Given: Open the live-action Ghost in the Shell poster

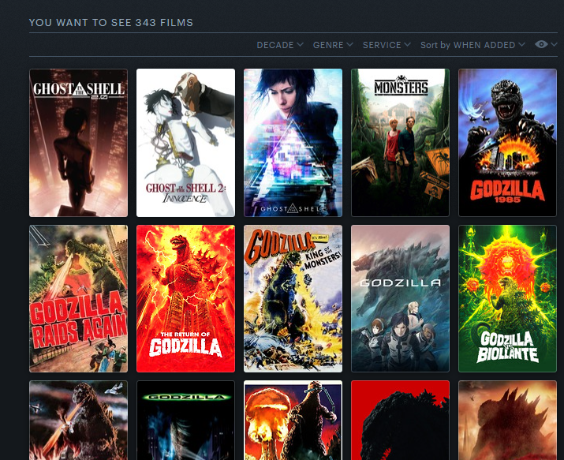Looking at the screenshot, I should [x=293, y=143].
